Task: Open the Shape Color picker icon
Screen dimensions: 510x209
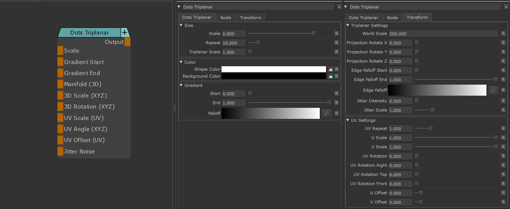Action: coord(331,69)
